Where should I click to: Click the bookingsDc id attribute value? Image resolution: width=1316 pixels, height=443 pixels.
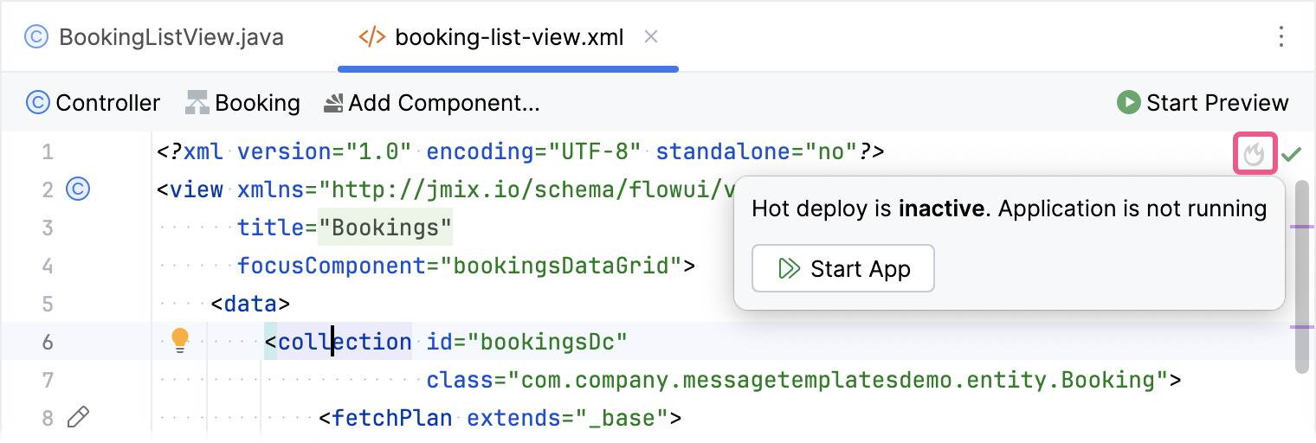547,342
